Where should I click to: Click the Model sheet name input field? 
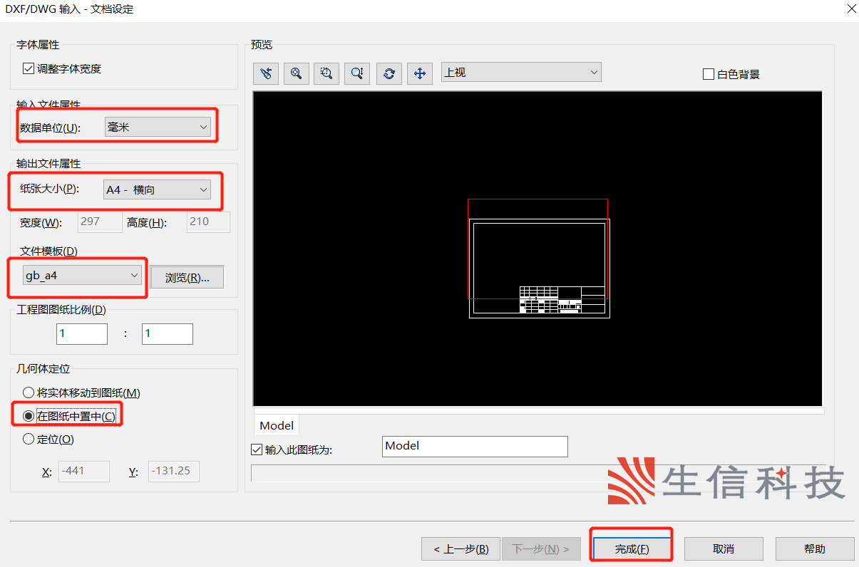[475, 447]
